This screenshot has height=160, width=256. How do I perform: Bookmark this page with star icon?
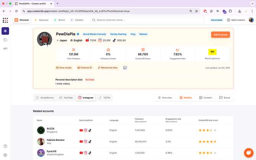196,11
